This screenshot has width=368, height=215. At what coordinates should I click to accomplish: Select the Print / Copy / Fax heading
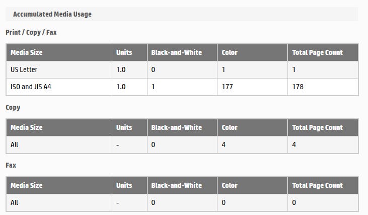tap(31, 32)
